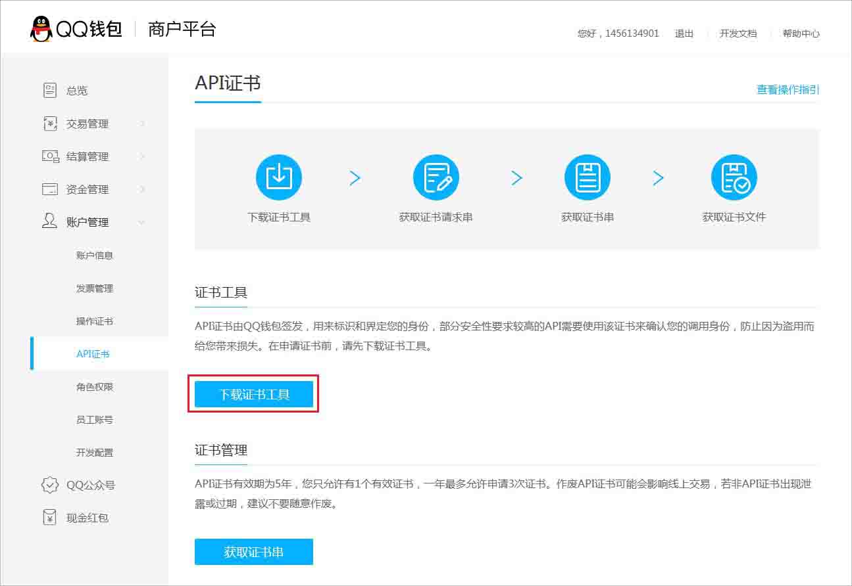Click the 获取证书请求串 step circle icon

tap(436, 177)
